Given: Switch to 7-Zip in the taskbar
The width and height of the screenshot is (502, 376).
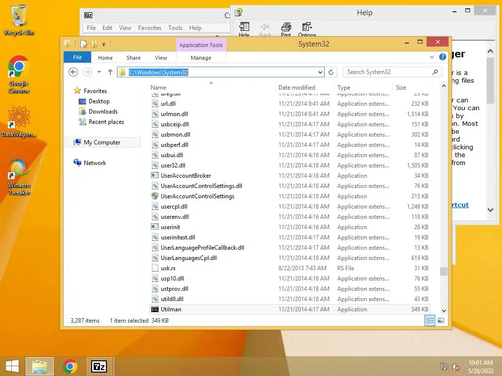Looking at the screenshot, I should (99, 366).
